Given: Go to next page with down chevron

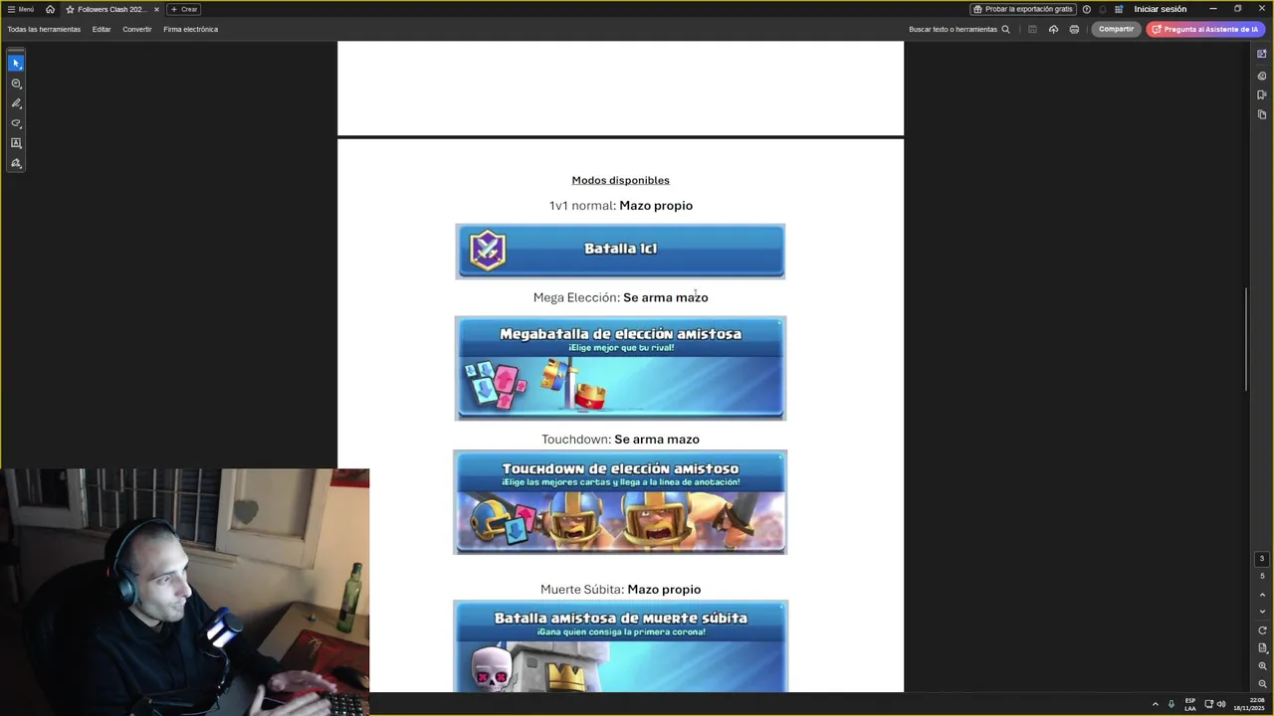Looking at the screenshot, I should point(1262,612).
